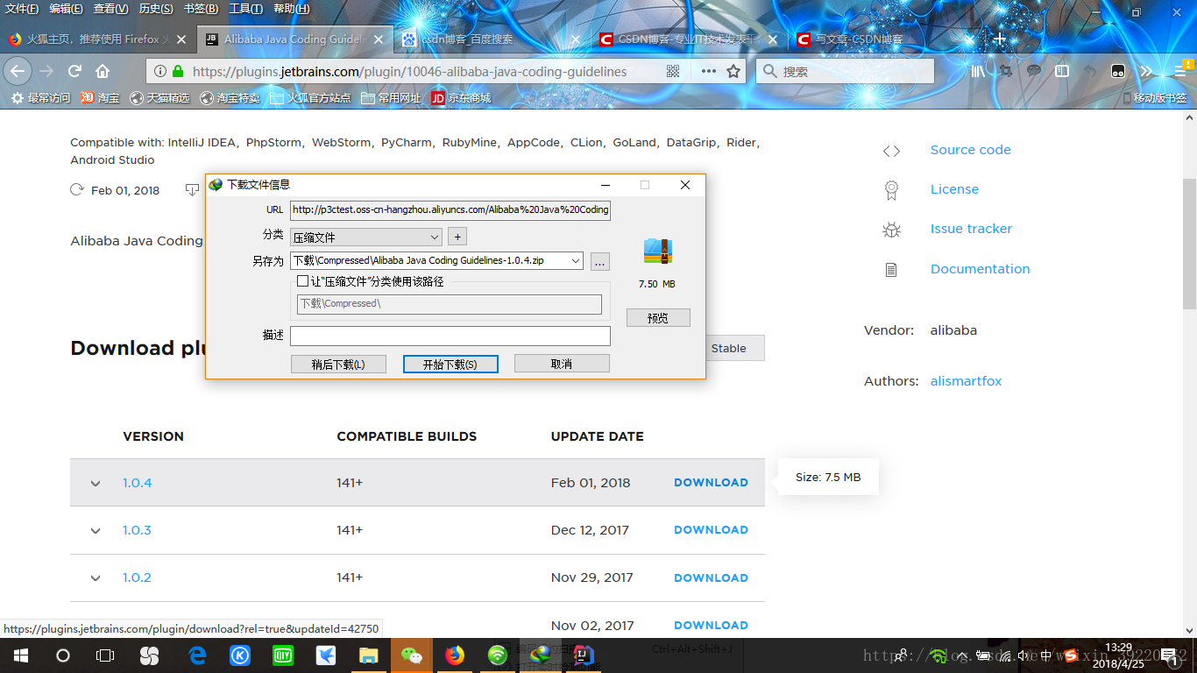Open Cortana search circle on taskbar
The height and width of the screenshot is (673, 1197).
63,655
